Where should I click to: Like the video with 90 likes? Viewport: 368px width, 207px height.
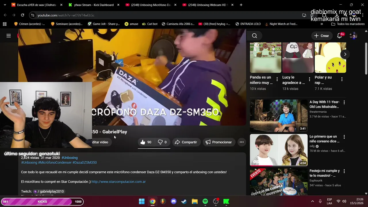coord(146,142)
